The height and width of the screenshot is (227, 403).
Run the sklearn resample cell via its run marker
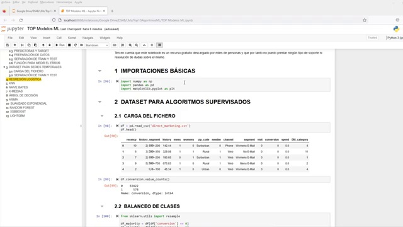[117, 216]
